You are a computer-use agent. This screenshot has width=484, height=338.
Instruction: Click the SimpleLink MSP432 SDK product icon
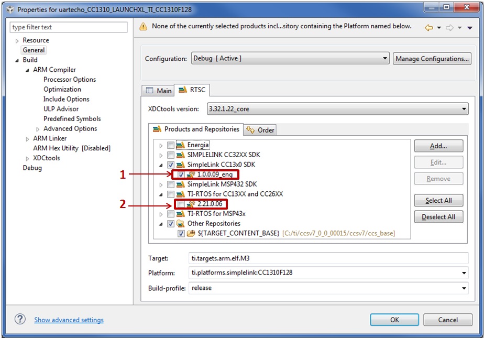tap(181, 184)
